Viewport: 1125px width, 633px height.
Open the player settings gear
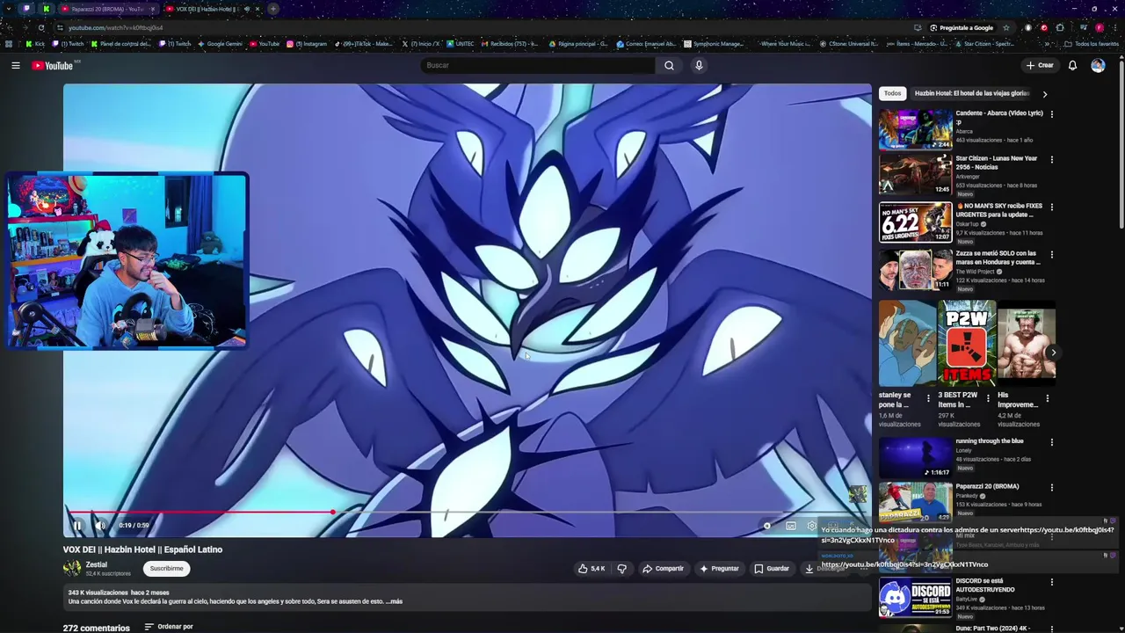811,526
